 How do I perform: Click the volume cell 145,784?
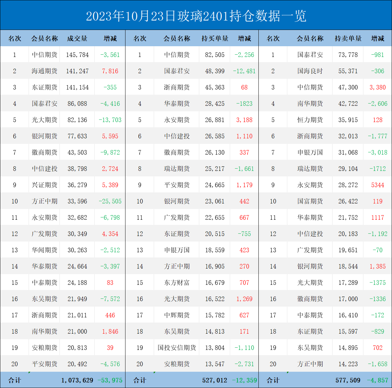(77, 55)
